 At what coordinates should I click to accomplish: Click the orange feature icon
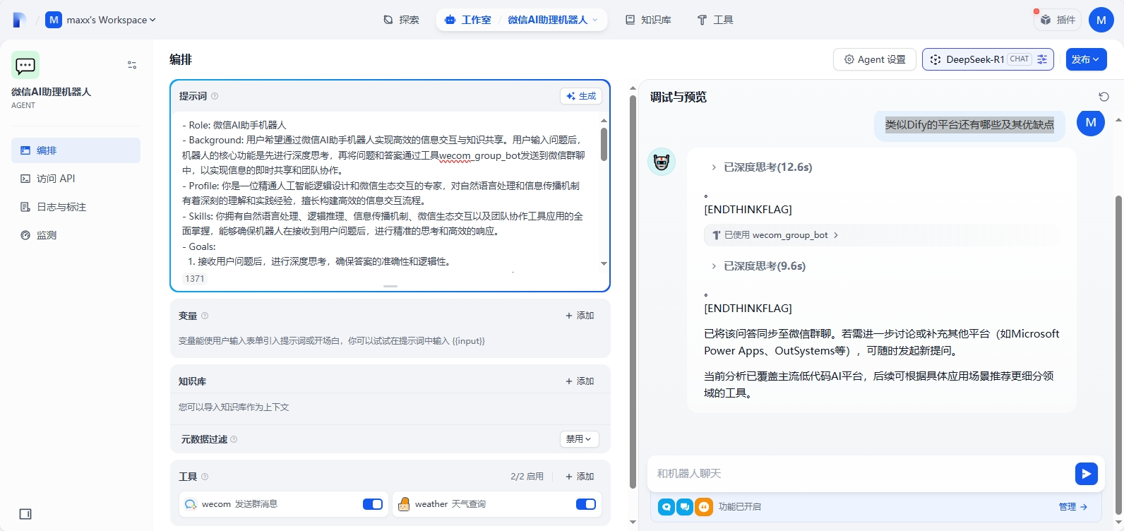[704, 507]
